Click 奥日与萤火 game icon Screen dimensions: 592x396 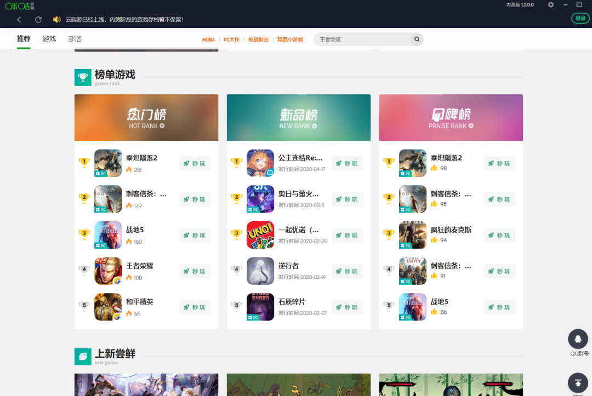(x=260, y=199)
